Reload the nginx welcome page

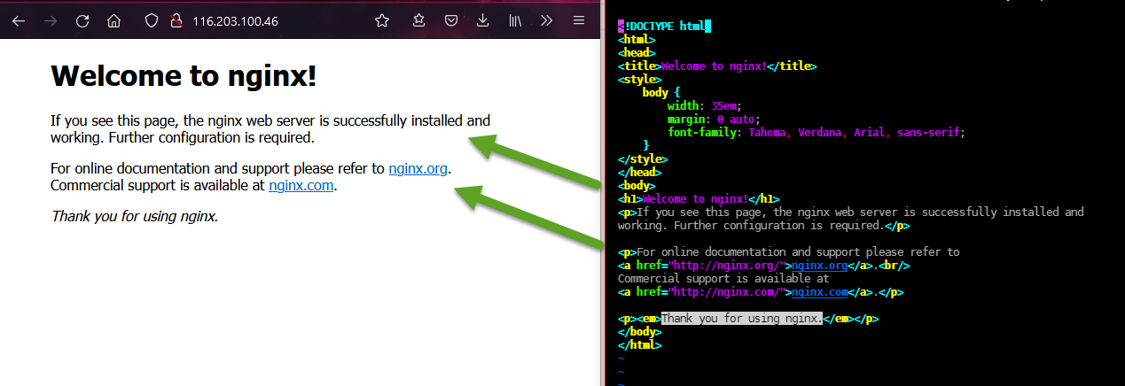pyautogui.click(x=82, y=20)
